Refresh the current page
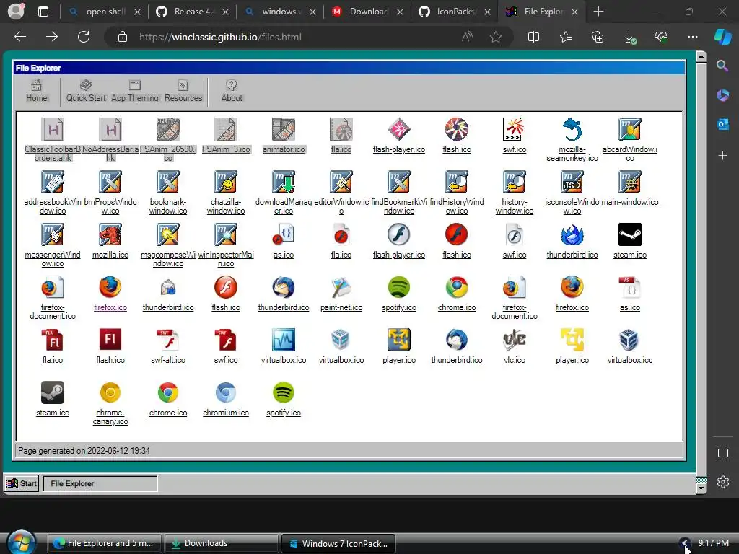Image resolution: width=739 pixels, height=554 pixels. coord(84,37)
